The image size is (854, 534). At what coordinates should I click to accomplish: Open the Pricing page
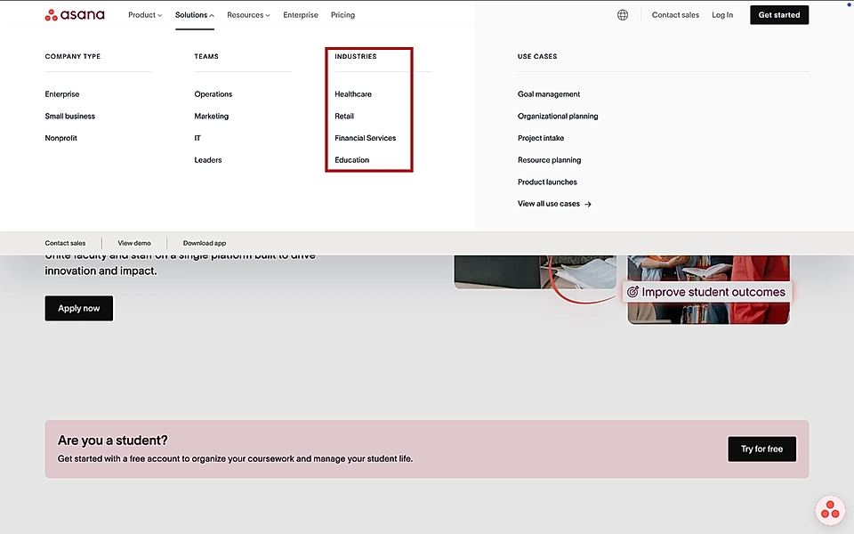click(x=342, y=14)
